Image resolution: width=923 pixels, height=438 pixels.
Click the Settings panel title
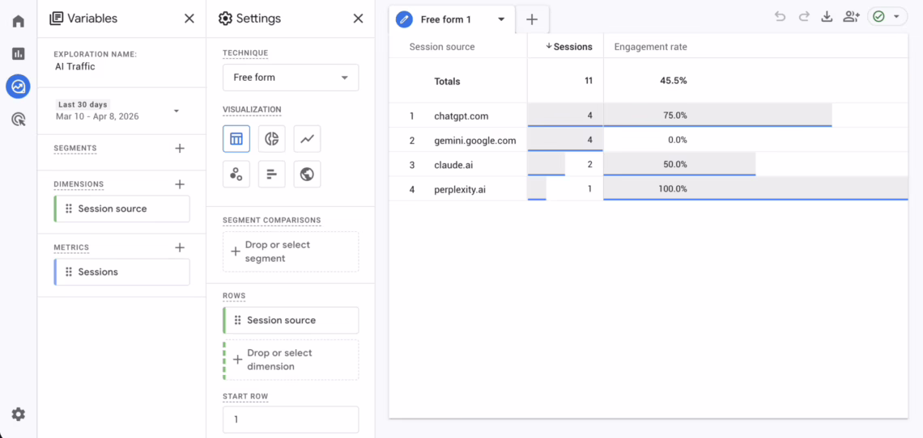pos(258,19)
